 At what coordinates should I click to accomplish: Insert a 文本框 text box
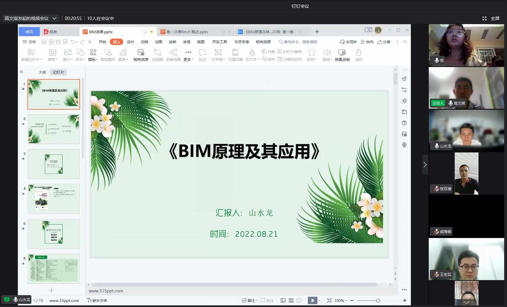218,55
